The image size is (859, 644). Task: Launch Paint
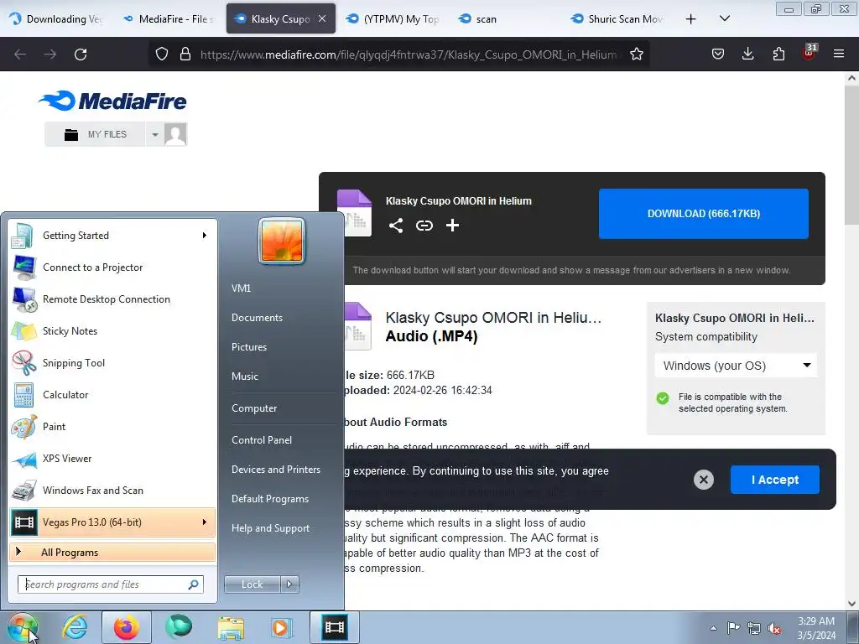tap(112, 427)
